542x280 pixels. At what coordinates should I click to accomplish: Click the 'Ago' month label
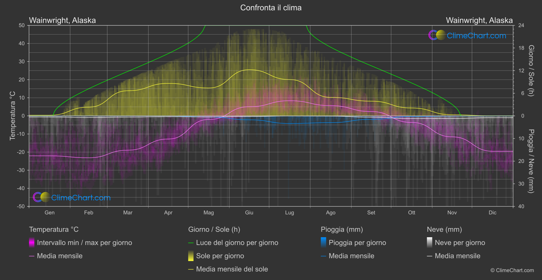click(331, 212)
